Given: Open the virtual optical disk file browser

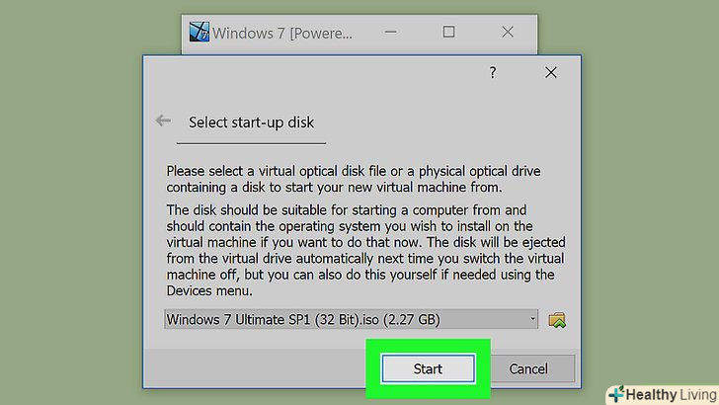Looking at the screenshot, I should click(x=558, y=319).
